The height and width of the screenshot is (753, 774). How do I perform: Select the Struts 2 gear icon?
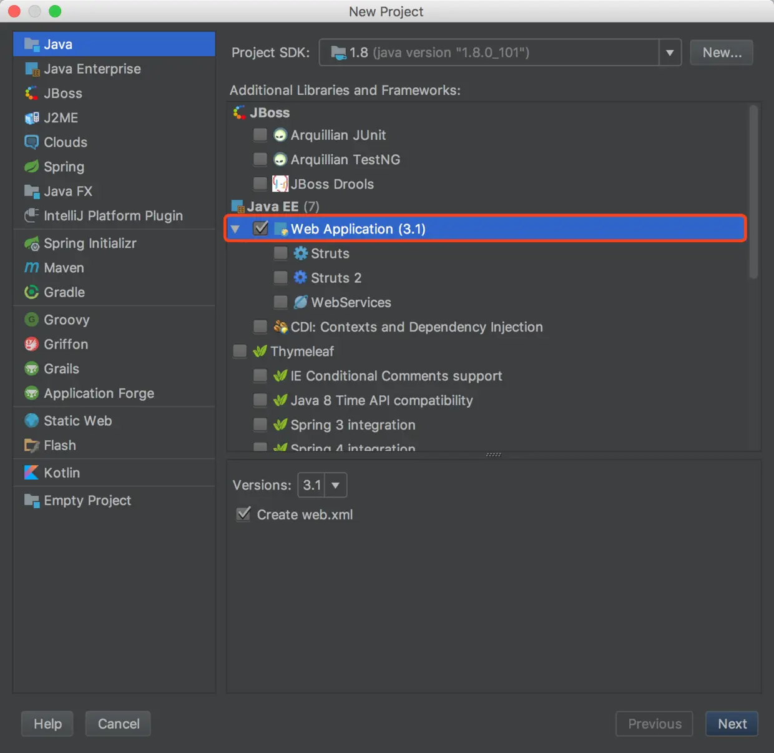(300, 277)
